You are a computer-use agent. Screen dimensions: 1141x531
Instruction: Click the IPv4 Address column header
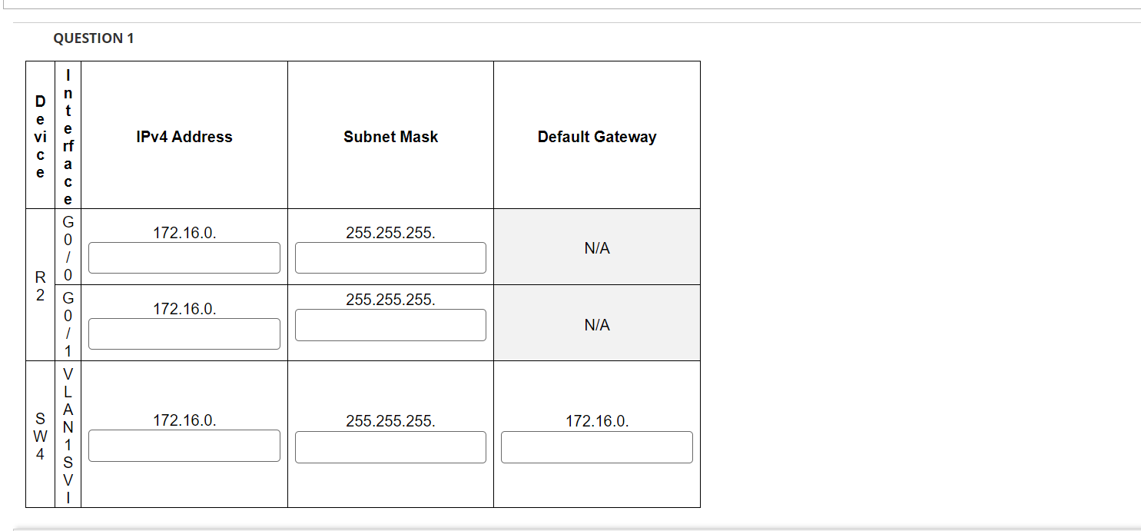(184, 137)
